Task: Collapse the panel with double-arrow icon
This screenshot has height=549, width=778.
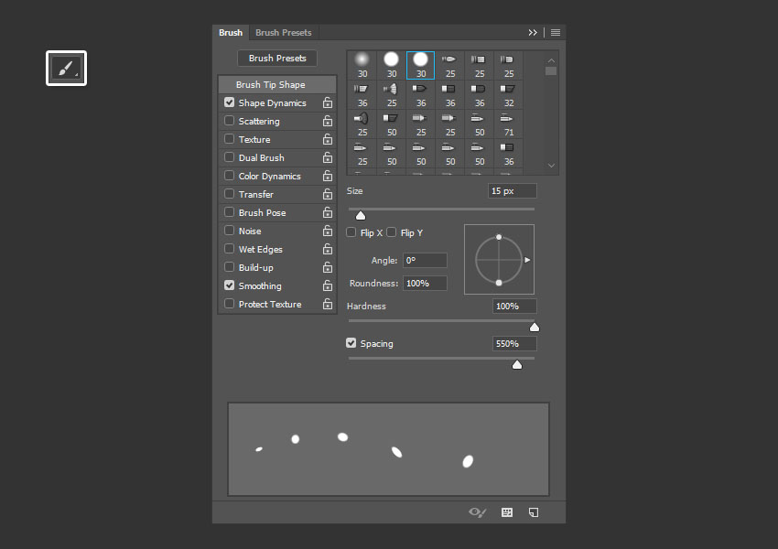Action: pyautogui.click(x=533, y=33)
